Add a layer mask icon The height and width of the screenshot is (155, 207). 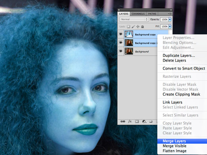pyautogui.click(x=137, y=122)
